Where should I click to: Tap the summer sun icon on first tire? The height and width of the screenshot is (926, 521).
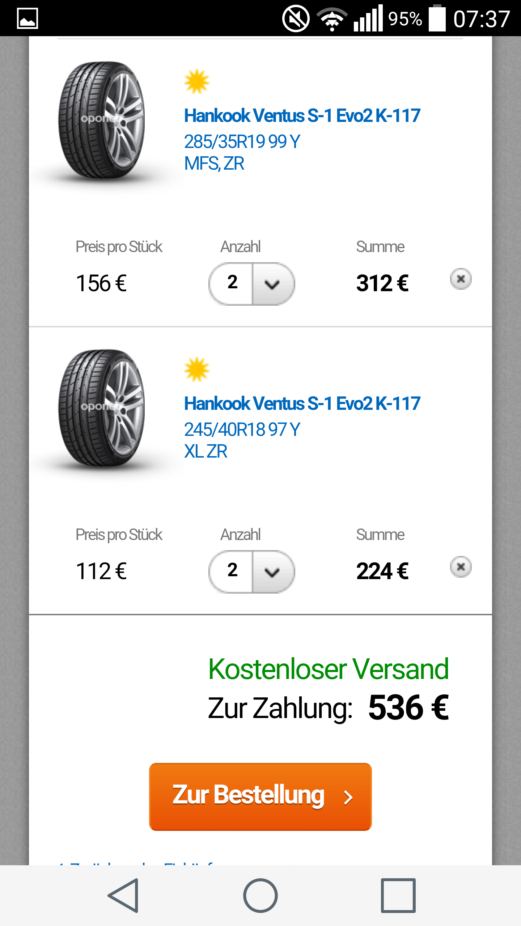click(196, 81)
